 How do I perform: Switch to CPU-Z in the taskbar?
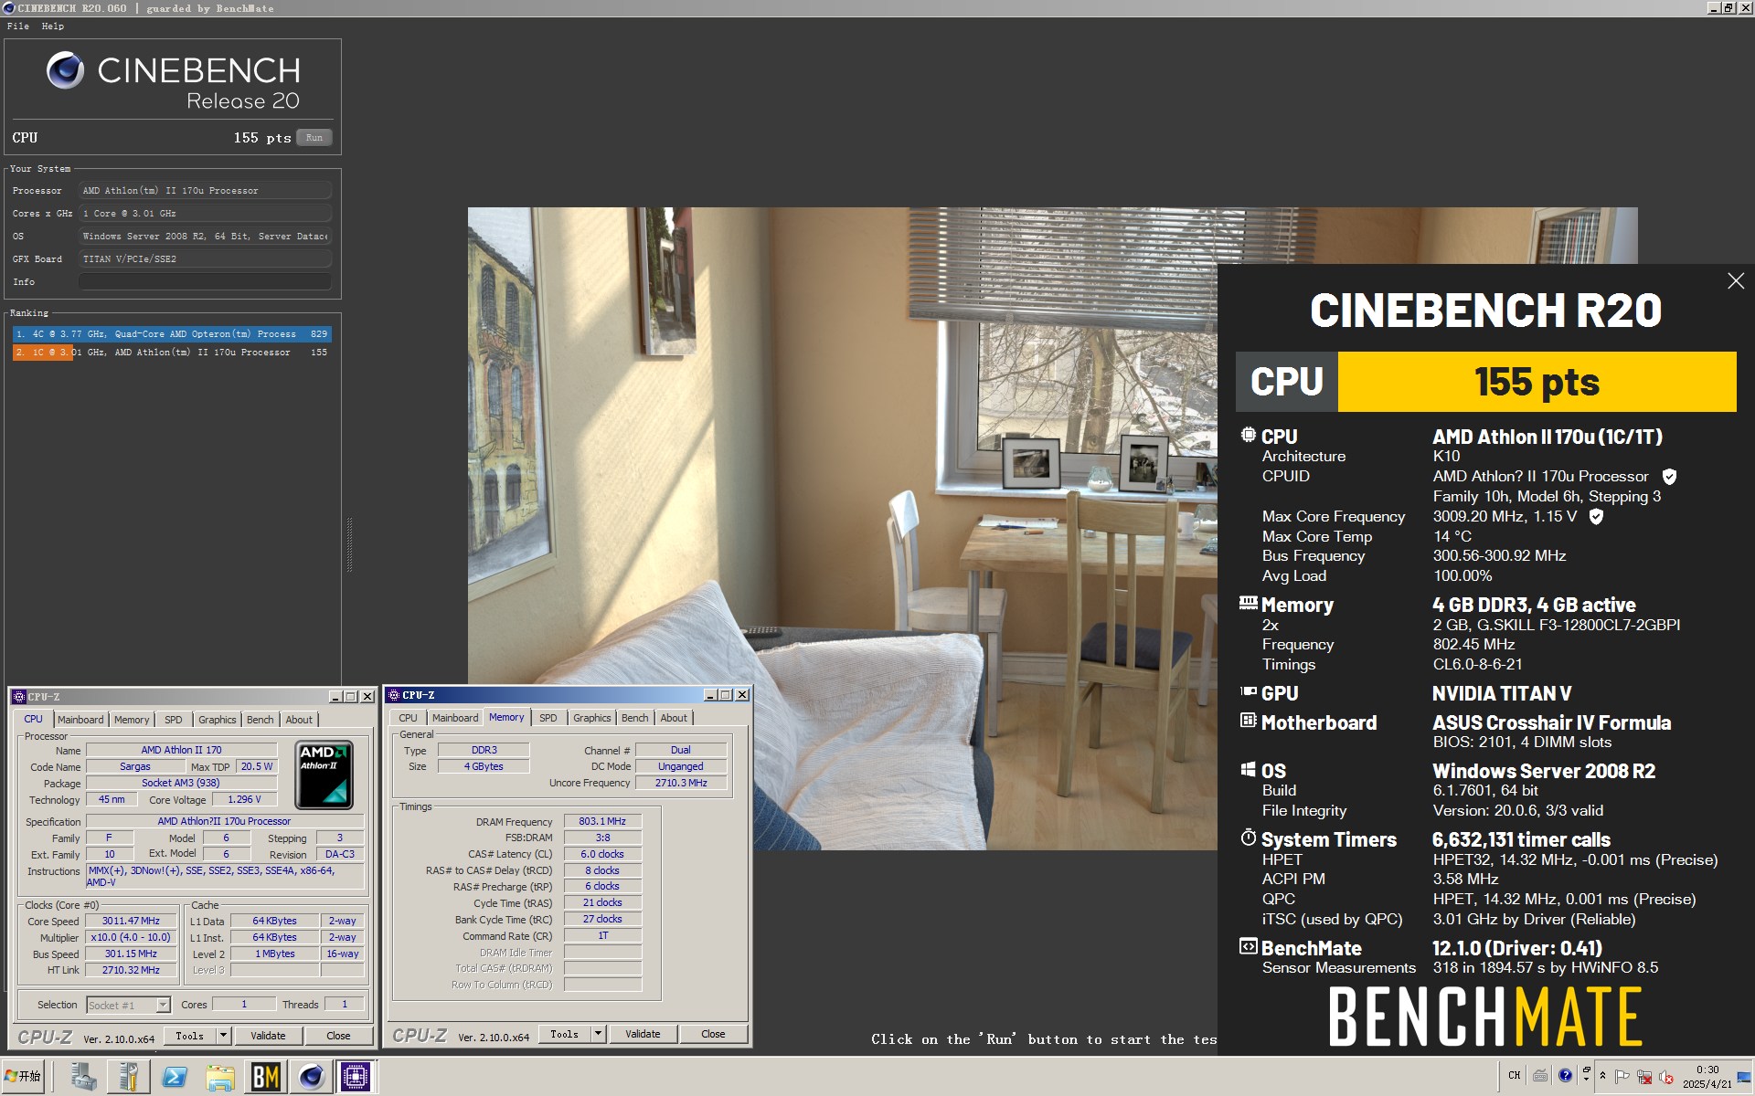click(x=356, y=1077)
